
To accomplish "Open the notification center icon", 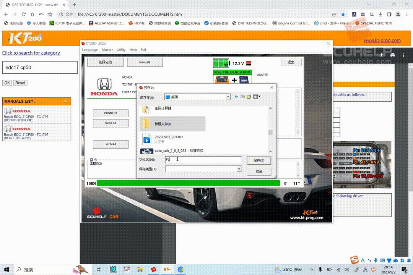I will click(404, 270).
